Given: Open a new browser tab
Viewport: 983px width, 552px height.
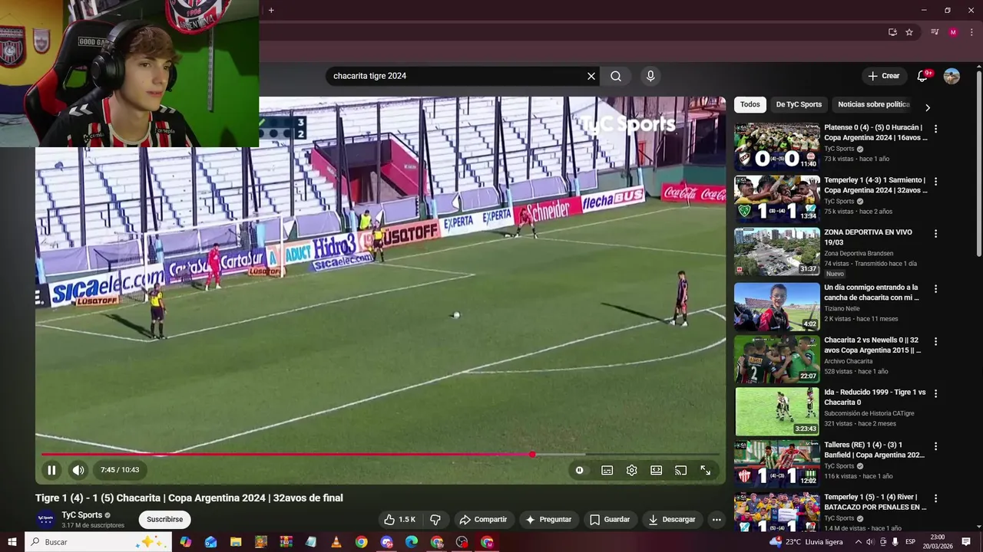Looking at the screenshot, I should click(271, 10).
